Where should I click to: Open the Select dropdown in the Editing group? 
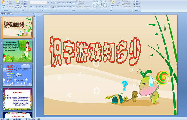tap(137, 6)
